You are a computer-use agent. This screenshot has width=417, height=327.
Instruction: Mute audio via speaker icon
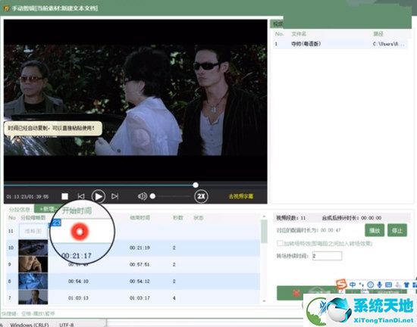(x=142, y=196)
